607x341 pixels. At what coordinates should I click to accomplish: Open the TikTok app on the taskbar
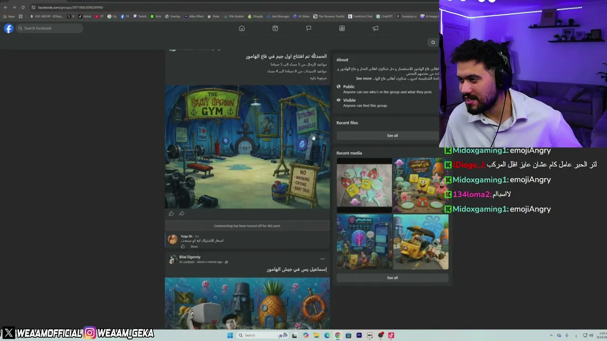pyautogui.click(x=391, y=335)
